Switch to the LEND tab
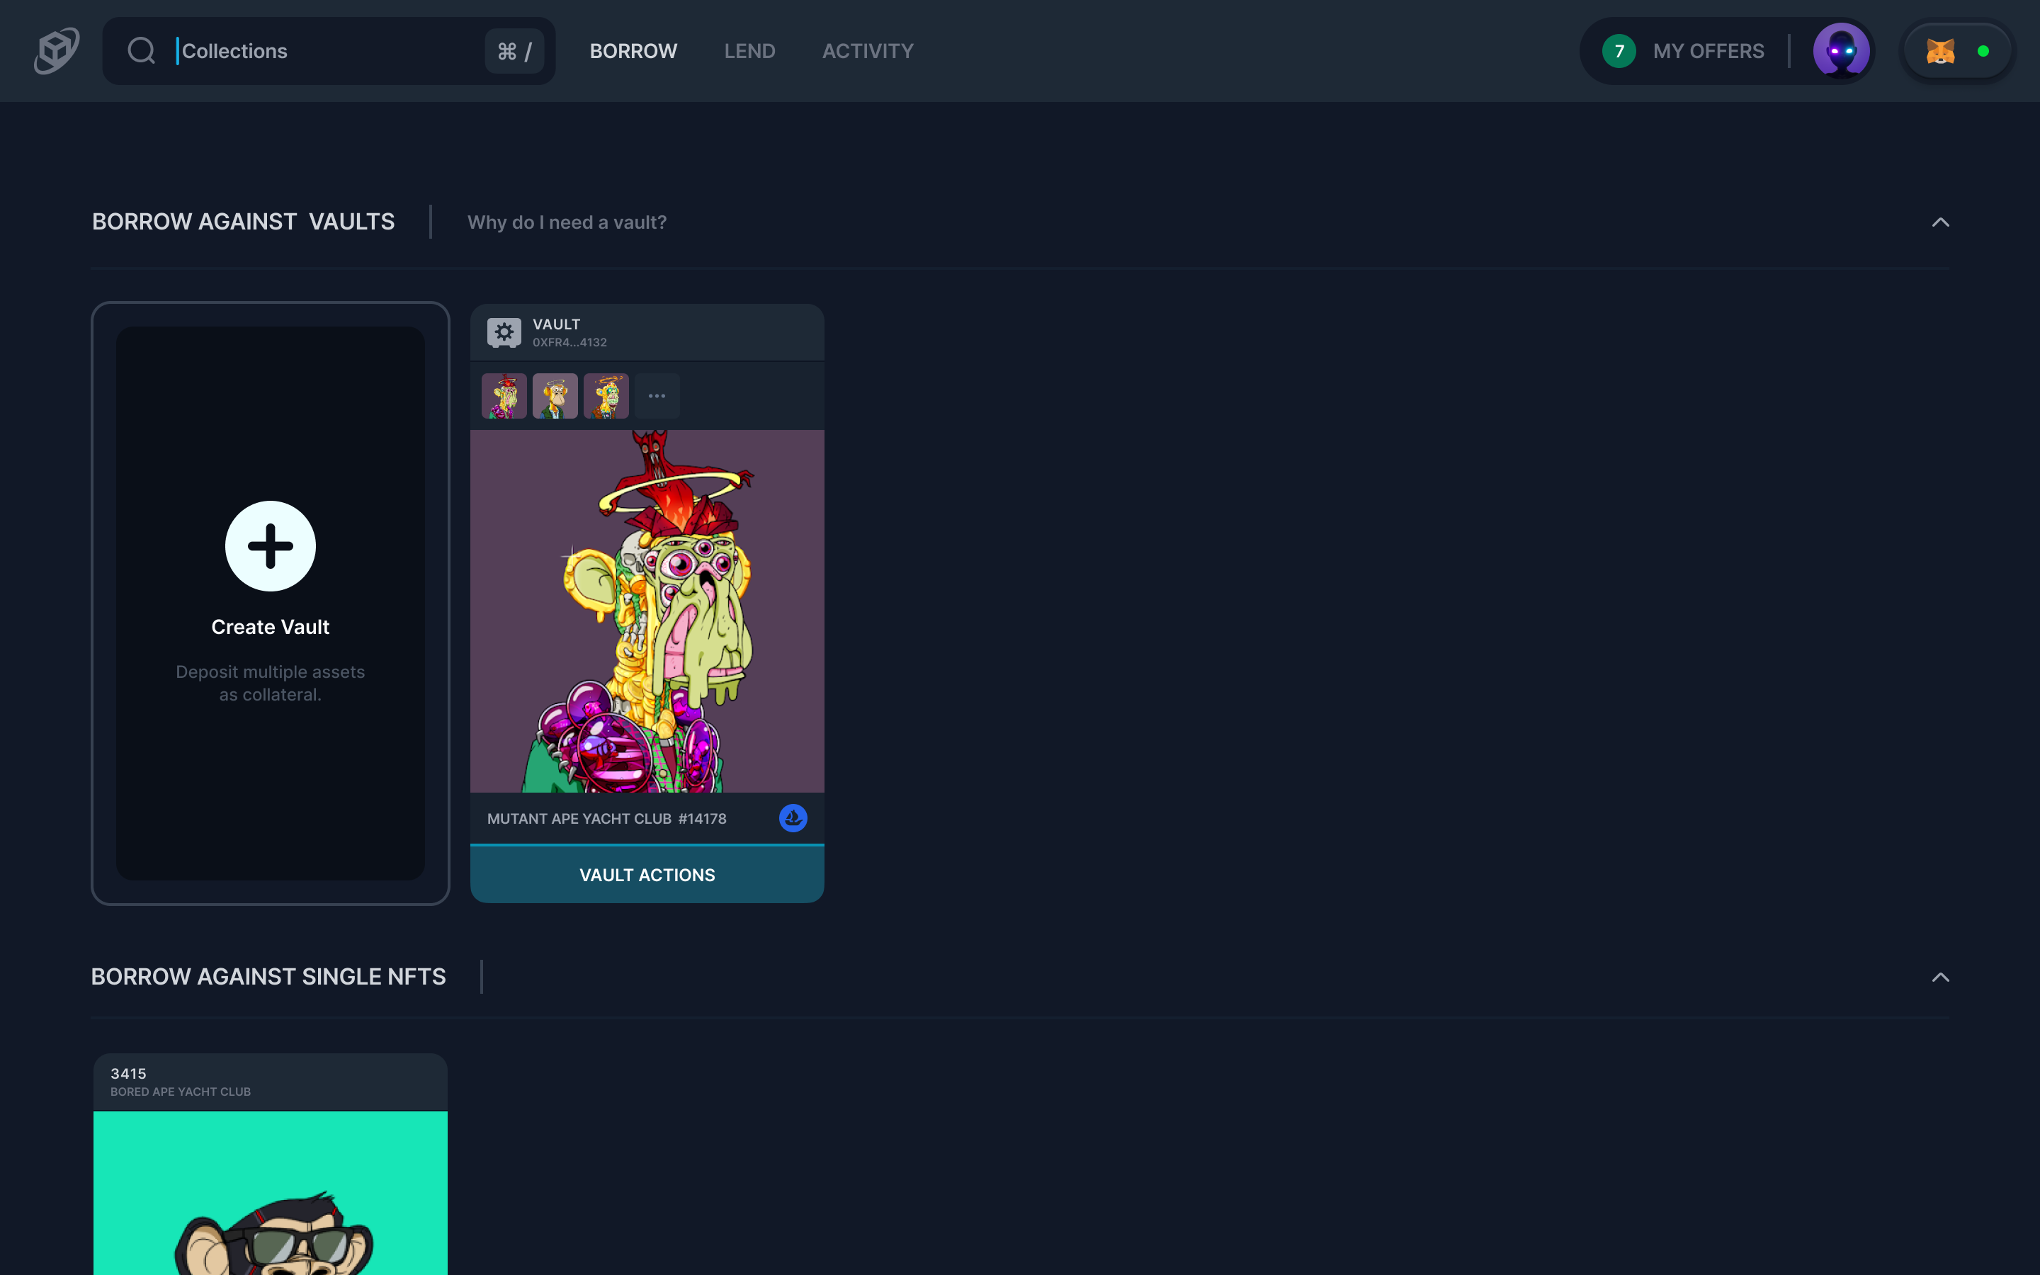The image size is (2040, 1275). point(749,52)
